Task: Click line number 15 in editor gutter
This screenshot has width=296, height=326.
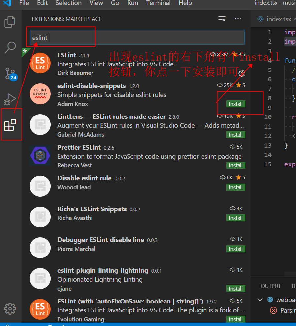Action: 268,164
